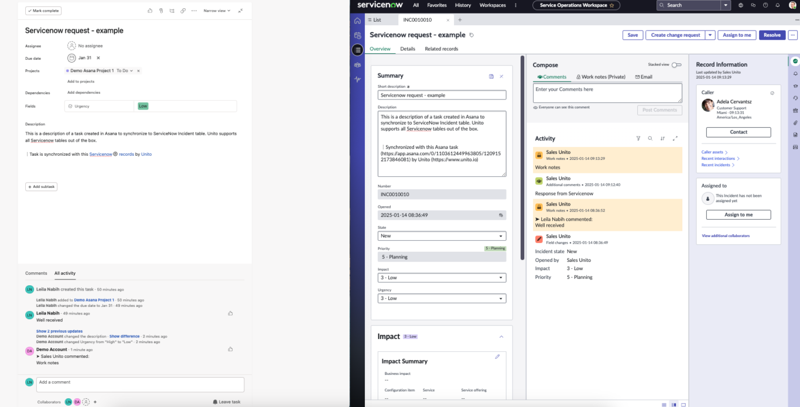Collapse the Asana task pane icon
The height and width of the screenshot is (407, 800).
tap(241, 11)
